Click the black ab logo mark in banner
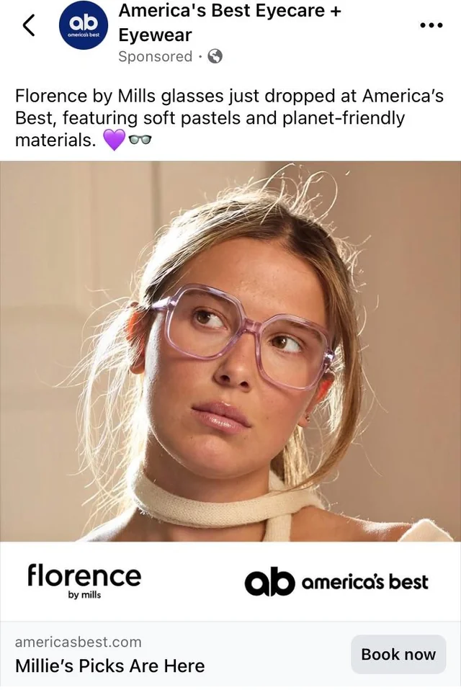Screen dimensions: 461x690 pyautogui.click(x=269, y=581)
